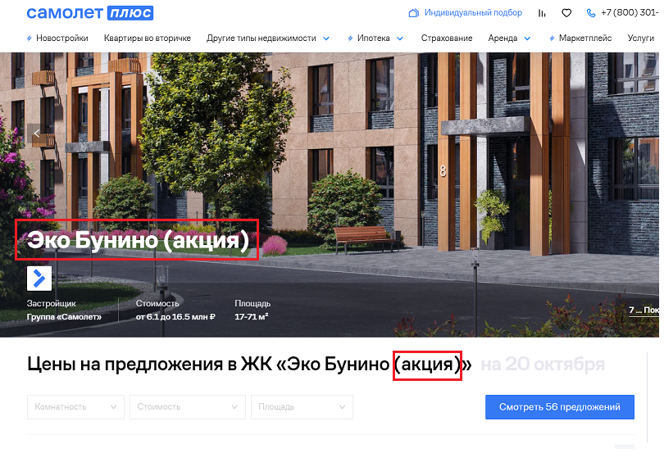Go to Квартиры во вторичке
This screenshot has height=453, width=664.
(x=148, y=39)
